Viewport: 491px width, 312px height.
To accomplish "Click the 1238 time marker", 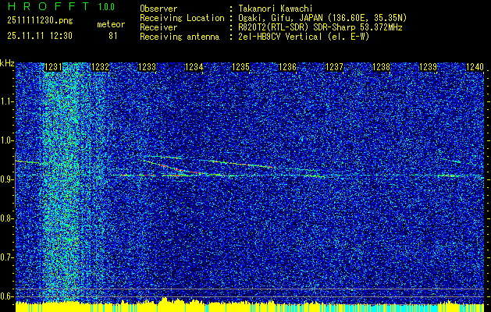I will 382,67.
